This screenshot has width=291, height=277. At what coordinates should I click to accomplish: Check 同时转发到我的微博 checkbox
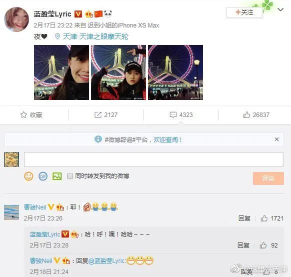click(70, 176)
